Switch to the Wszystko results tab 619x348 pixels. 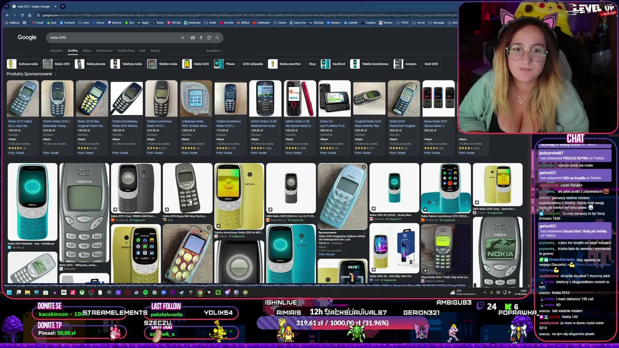pos(56,51)
